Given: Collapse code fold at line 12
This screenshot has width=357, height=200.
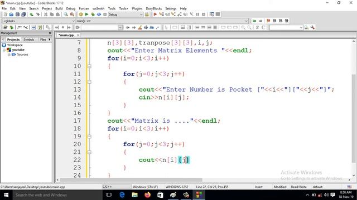Looking at the screenshot, I should pyautogui.click(x=89, y=82).
